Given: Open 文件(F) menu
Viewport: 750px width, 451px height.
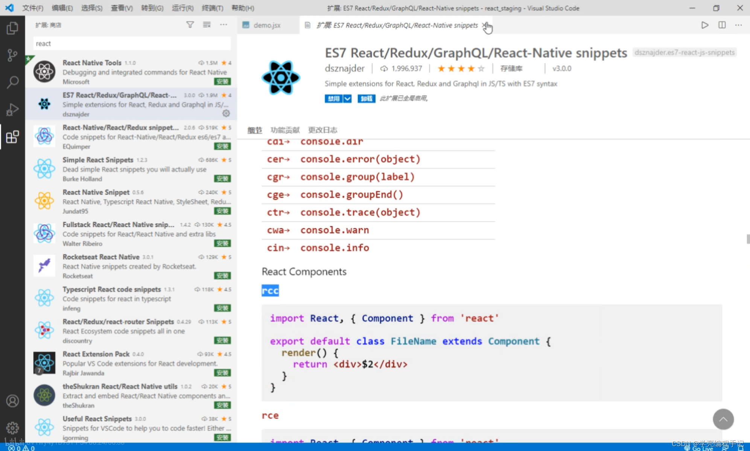Looking at the screenshot, I should pyautogui.click(x=33, y=8).
